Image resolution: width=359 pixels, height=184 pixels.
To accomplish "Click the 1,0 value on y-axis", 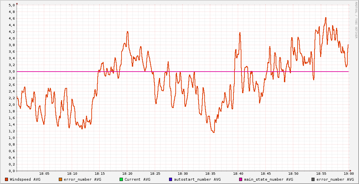I will tap(12, 138).
